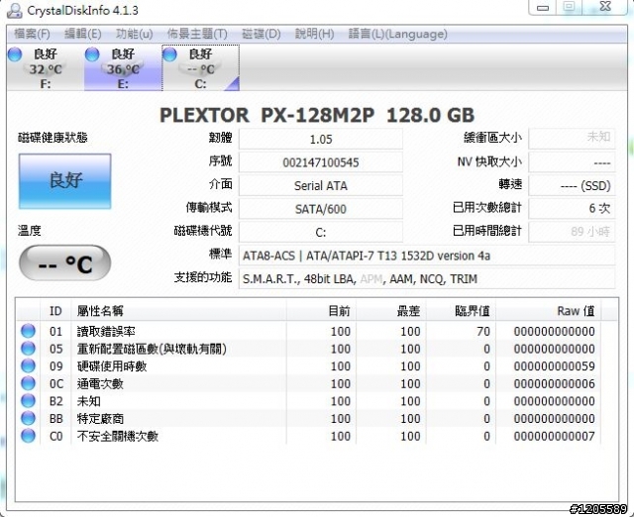Click the 良好 health status button

pos(64,181)
